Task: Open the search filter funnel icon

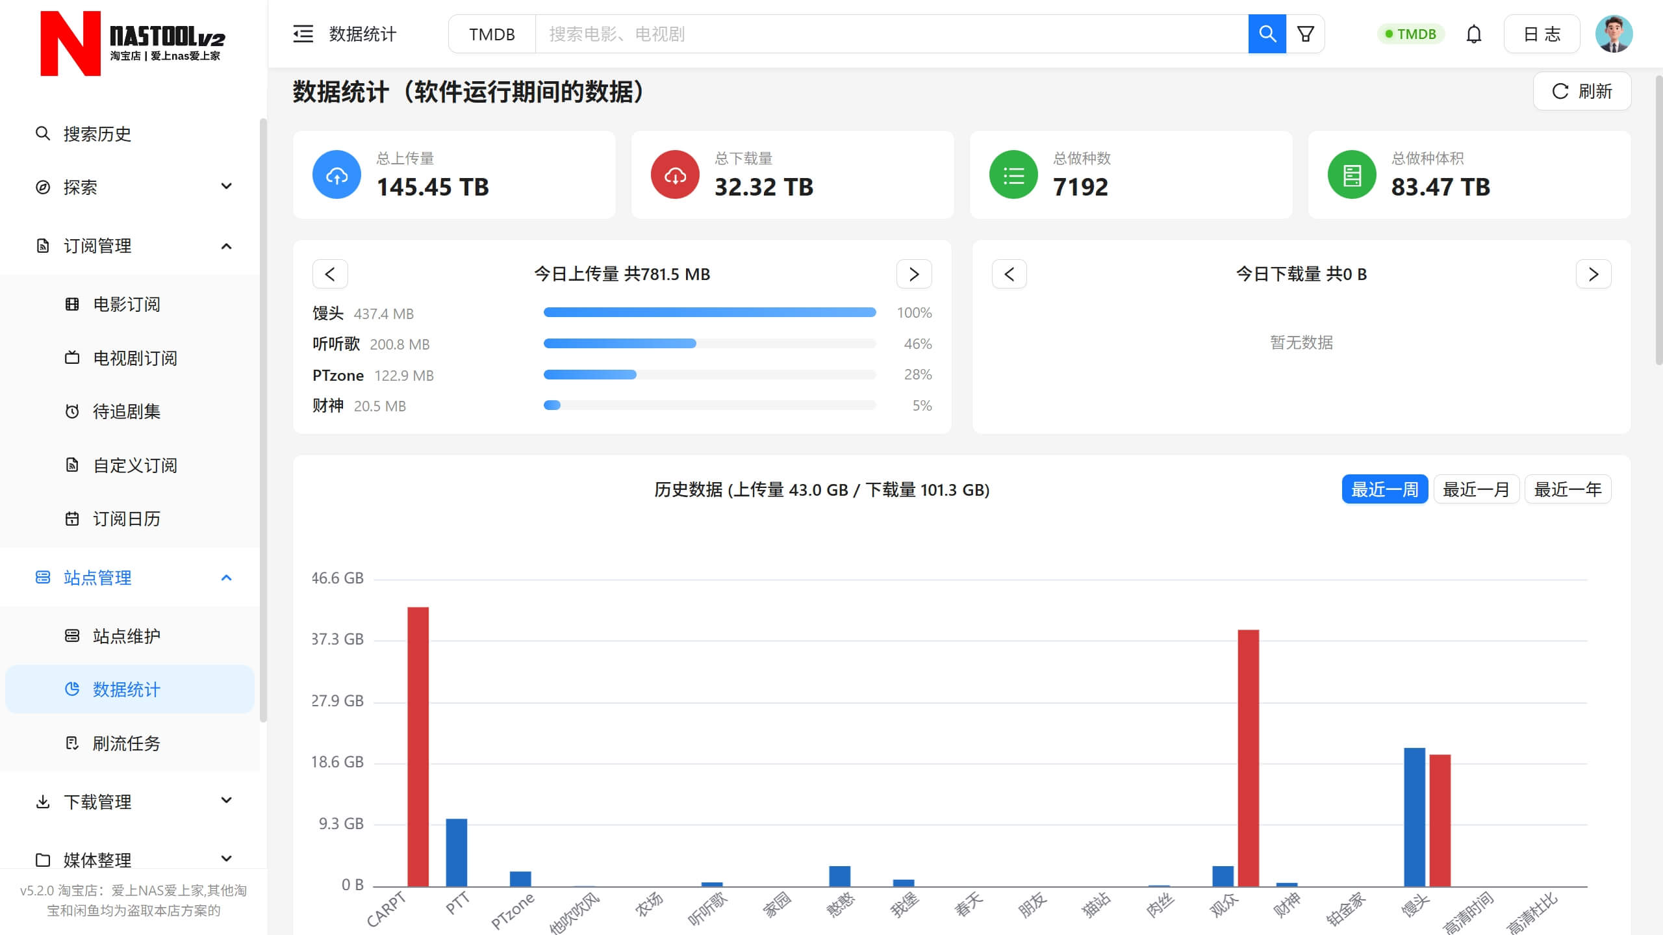Action: (1305, 34)
